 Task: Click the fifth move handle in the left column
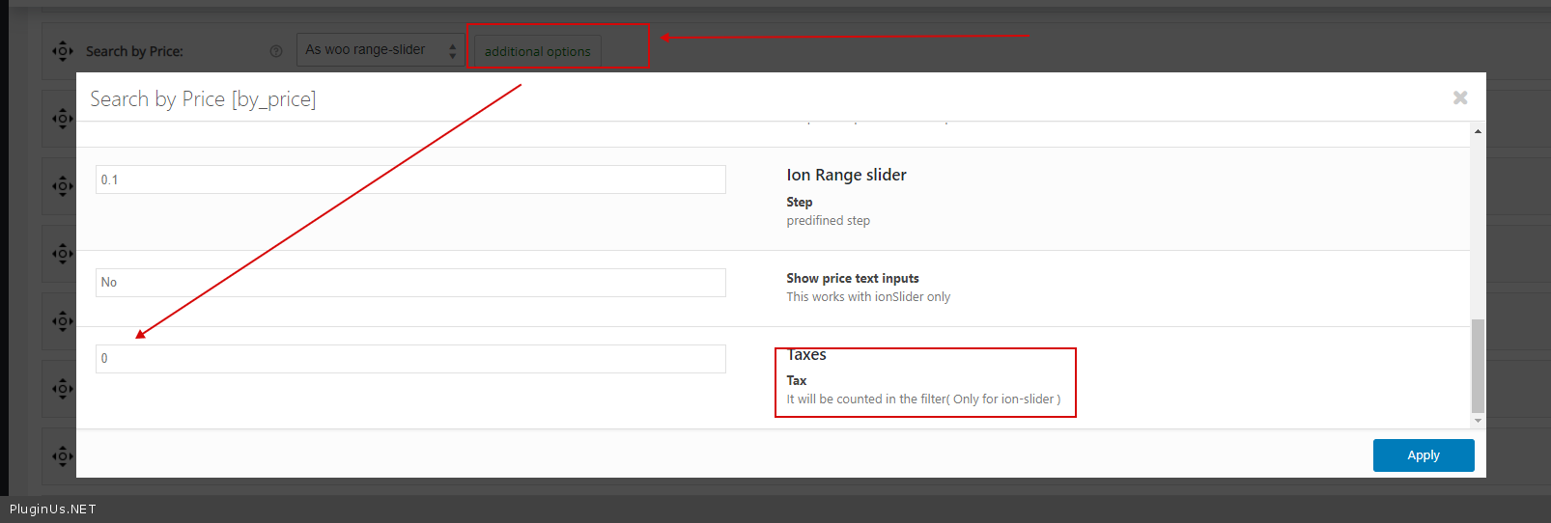pyautogui.click(x=63, y=321)
